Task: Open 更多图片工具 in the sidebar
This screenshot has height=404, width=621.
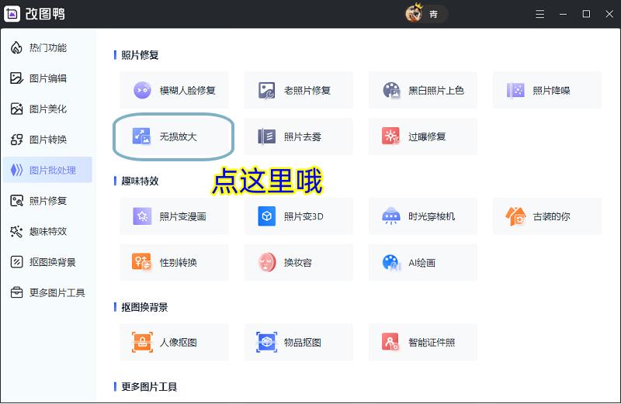Action: coord(47,292)
